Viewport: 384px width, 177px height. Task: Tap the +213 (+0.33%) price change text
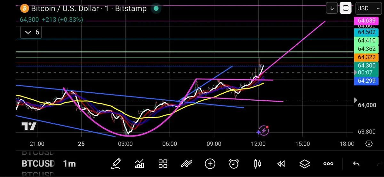click(62, 19)
